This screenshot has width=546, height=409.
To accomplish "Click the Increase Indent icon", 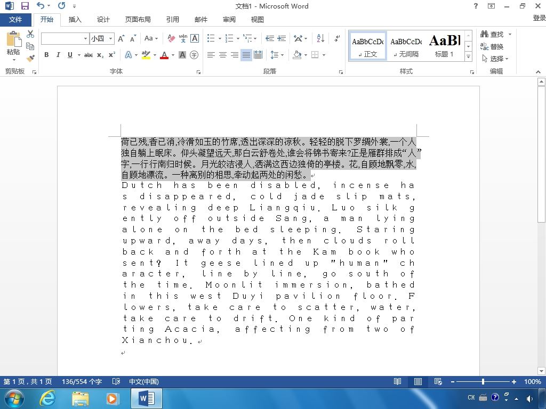I will [x=282, y=38].
